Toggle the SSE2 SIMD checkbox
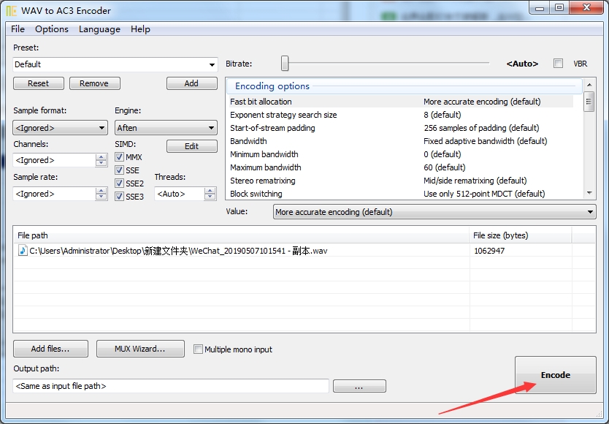 pyautogui.click(x=119, y=183)
